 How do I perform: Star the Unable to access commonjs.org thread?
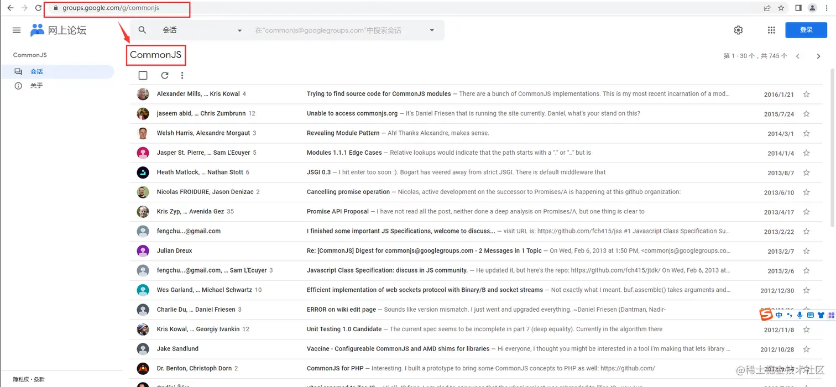pos(806,114)
